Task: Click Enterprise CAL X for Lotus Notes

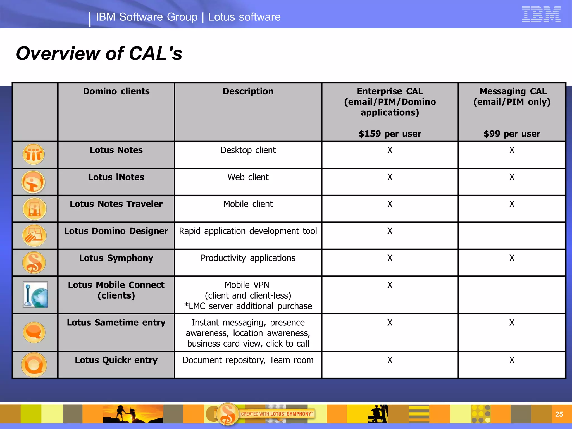Action: click(x=390, y=150)
